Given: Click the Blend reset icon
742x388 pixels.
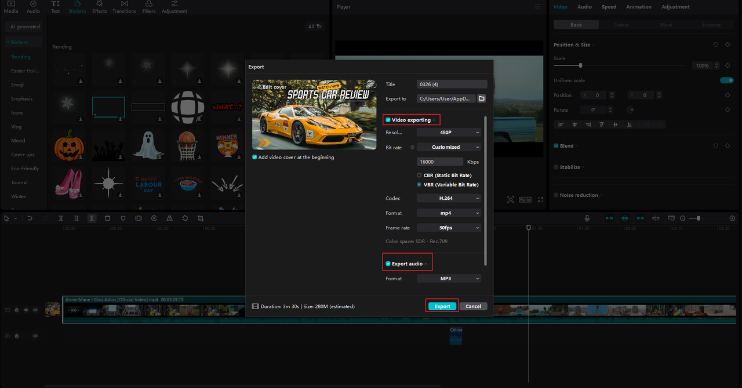Looking at the screenshot, I should 715,146.
